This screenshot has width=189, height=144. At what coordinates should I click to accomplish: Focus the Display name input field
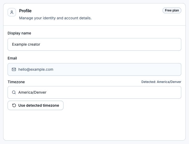pos(94,44)
